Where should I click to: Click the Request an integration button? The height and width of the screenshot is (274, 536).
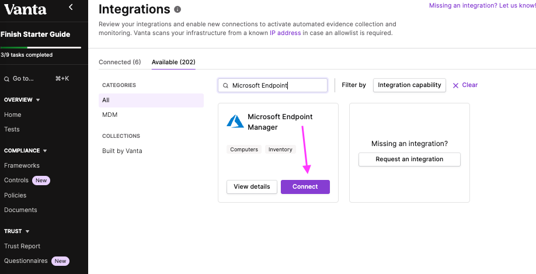tap(409, 159)
